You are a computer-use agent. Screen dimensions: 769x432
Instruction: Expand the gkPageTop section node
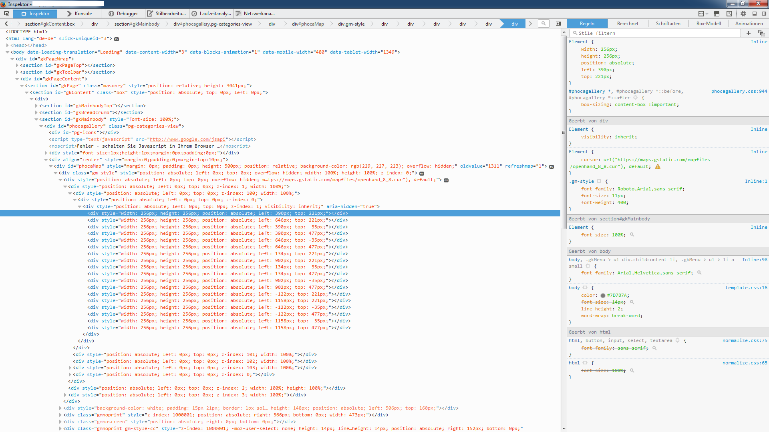click(17, 66)
